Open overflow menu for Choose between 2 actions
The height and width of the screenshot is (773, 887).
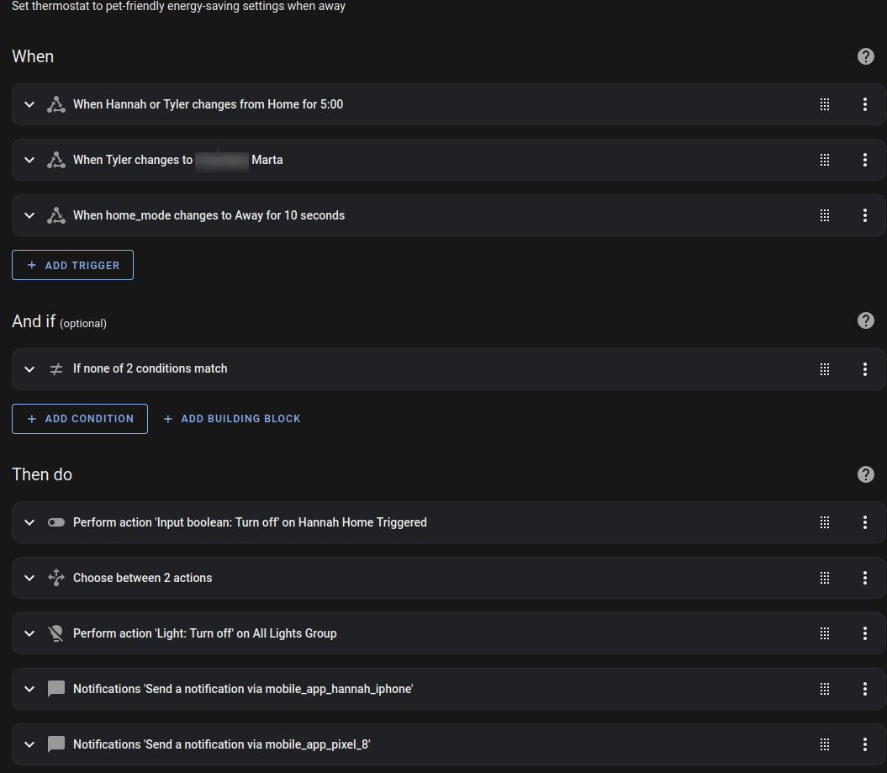click(865, 578)
